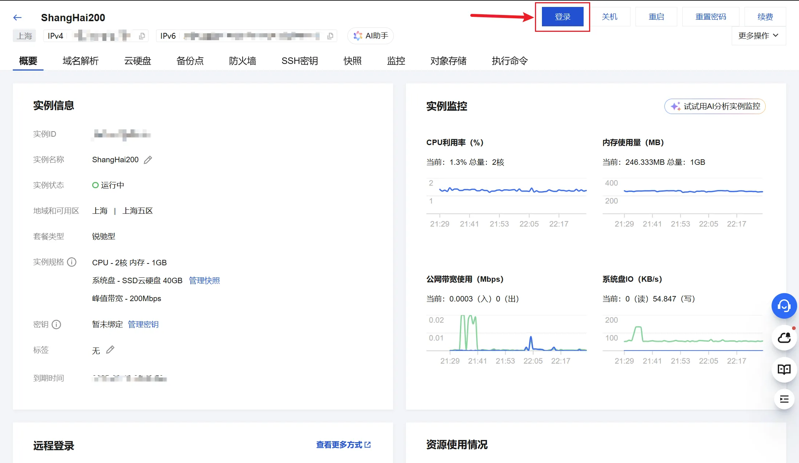Toggle the floating list menu icon

(x=784, y=399)
